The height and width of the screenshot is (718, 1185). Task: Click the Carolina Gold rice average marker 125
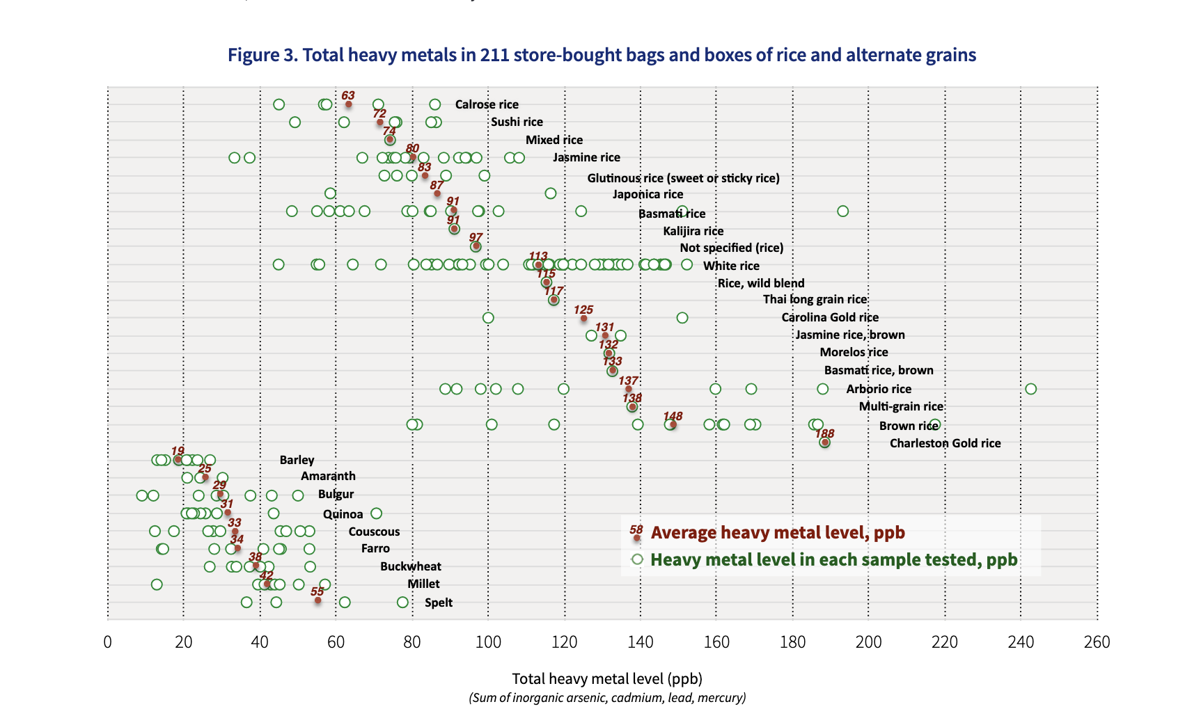pos(583,319)
